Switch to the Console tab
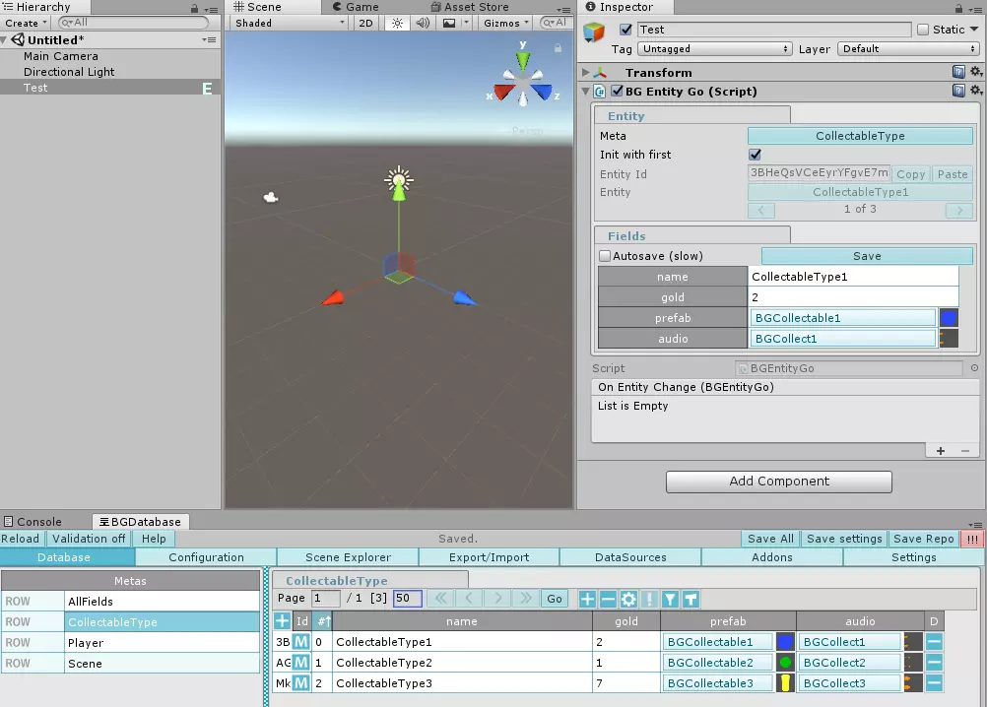This screenshot has width=987, height=707. point(33,522)
